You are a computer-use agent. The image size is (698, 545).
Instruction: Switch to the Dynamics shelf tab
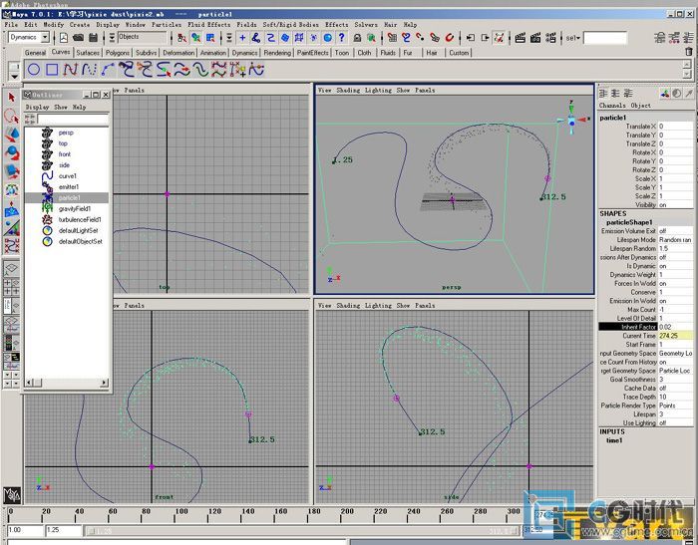point(244,53)
